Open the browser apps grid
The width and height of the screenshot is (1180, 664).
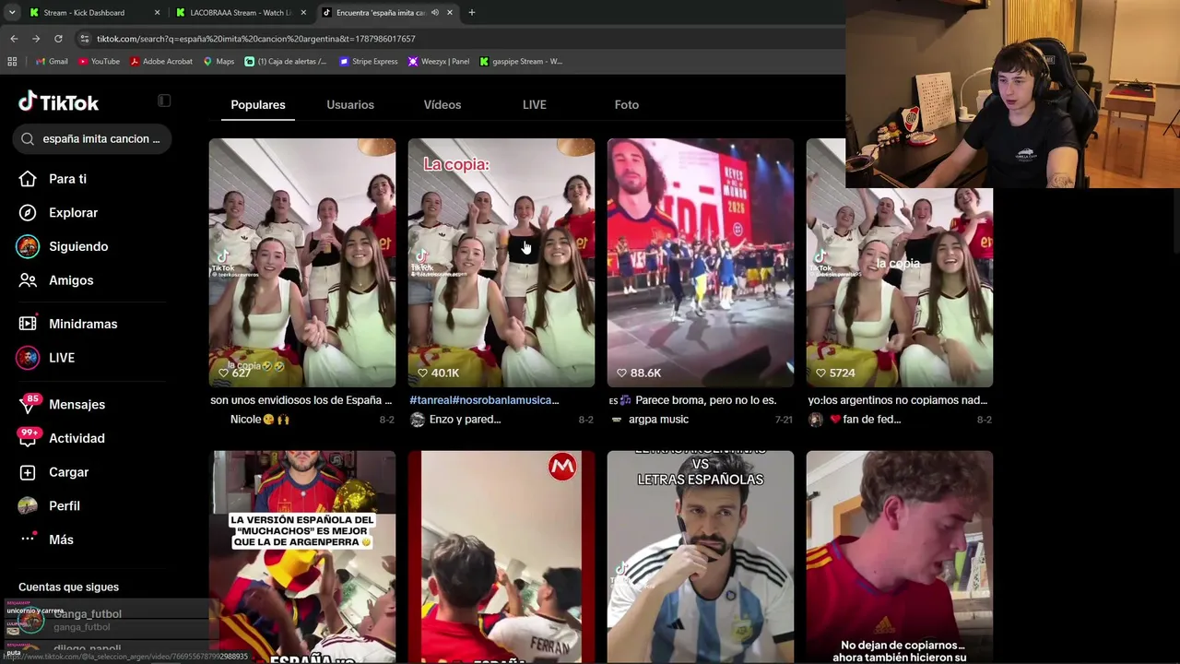12,62
